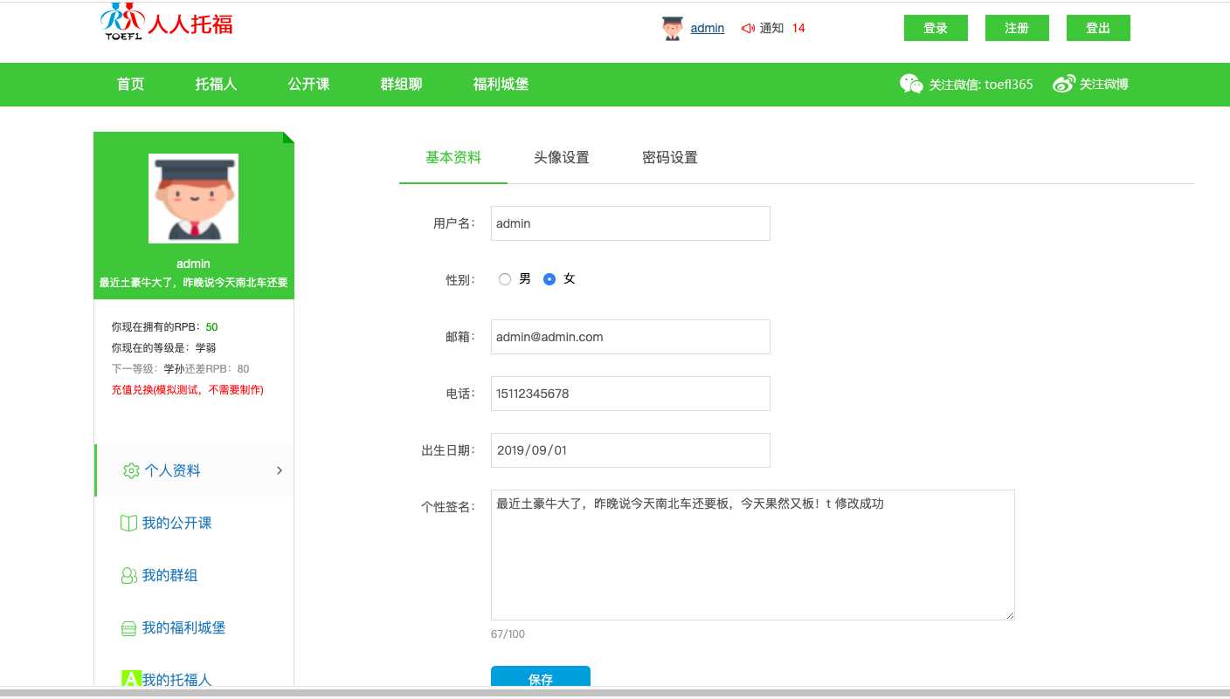Select the 女 gender radio button

549,279
